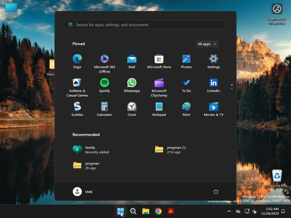Launch LinkedIn

tap(214, 85)
